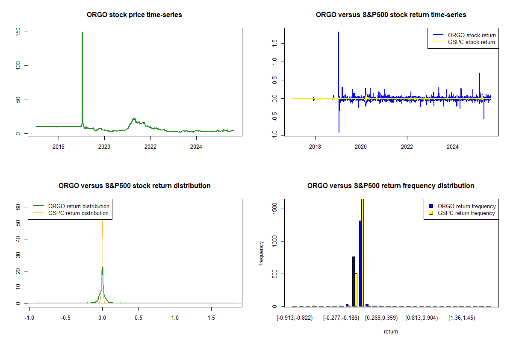Click the price spike peak in stock price chart

82,32
